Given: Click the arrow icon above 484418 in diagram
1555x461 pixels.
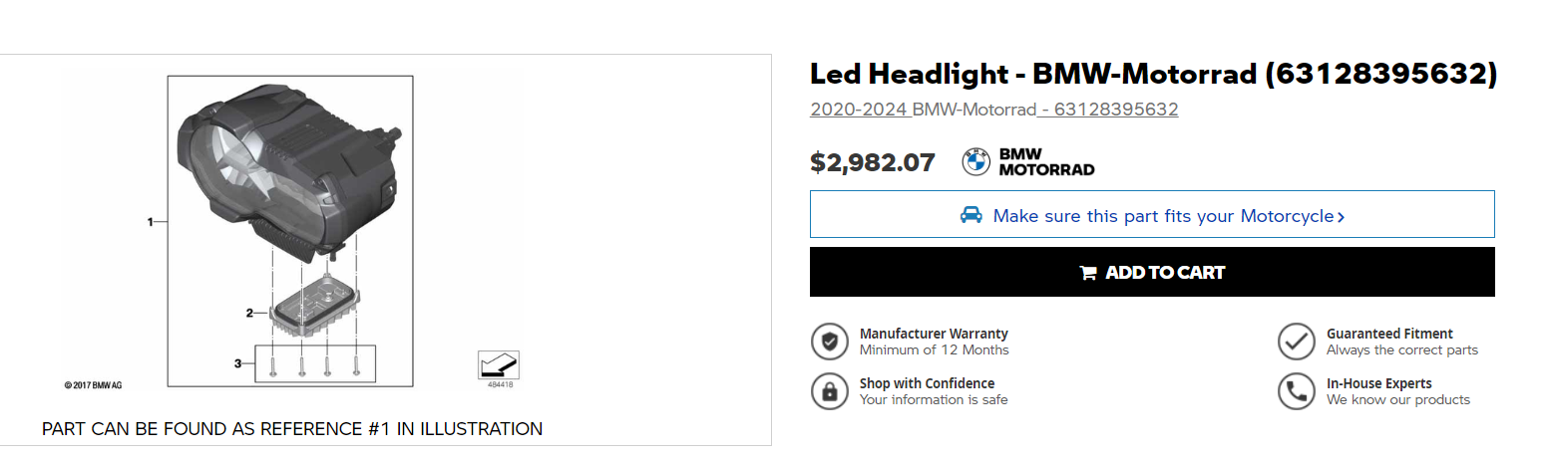Looking at the screenshot, I should pyautogui.click(x=500, y=364).
